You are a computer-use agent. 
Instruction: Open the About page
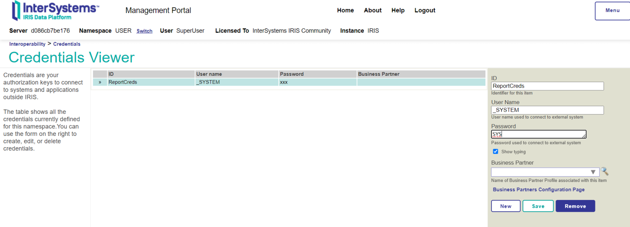pyautogui.click(x=372, y=10)
